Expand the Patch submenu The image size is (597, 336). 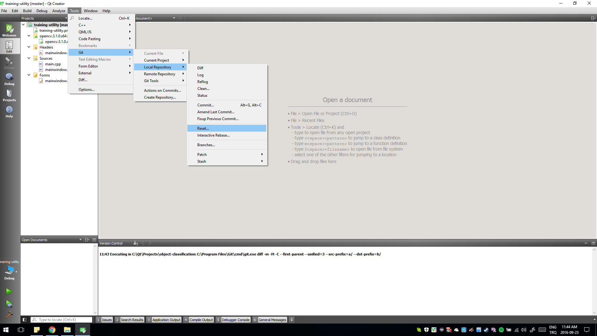click(x=227, y=155)
